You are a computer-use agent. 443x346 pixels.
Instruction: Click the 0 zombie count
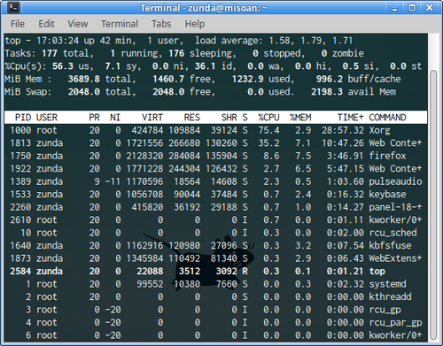pos(324,53)
